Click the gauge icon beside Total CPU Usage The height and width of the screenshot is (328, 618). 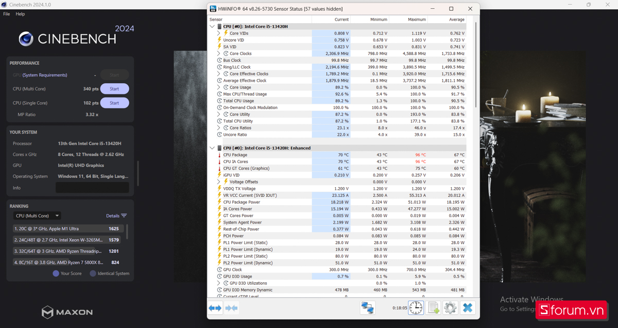point(219,101)
